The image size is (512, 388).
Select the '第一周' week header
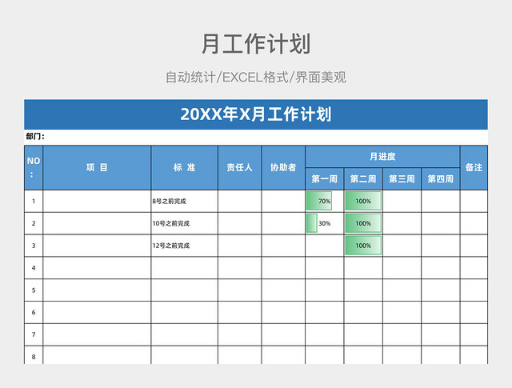click(325, 179)
